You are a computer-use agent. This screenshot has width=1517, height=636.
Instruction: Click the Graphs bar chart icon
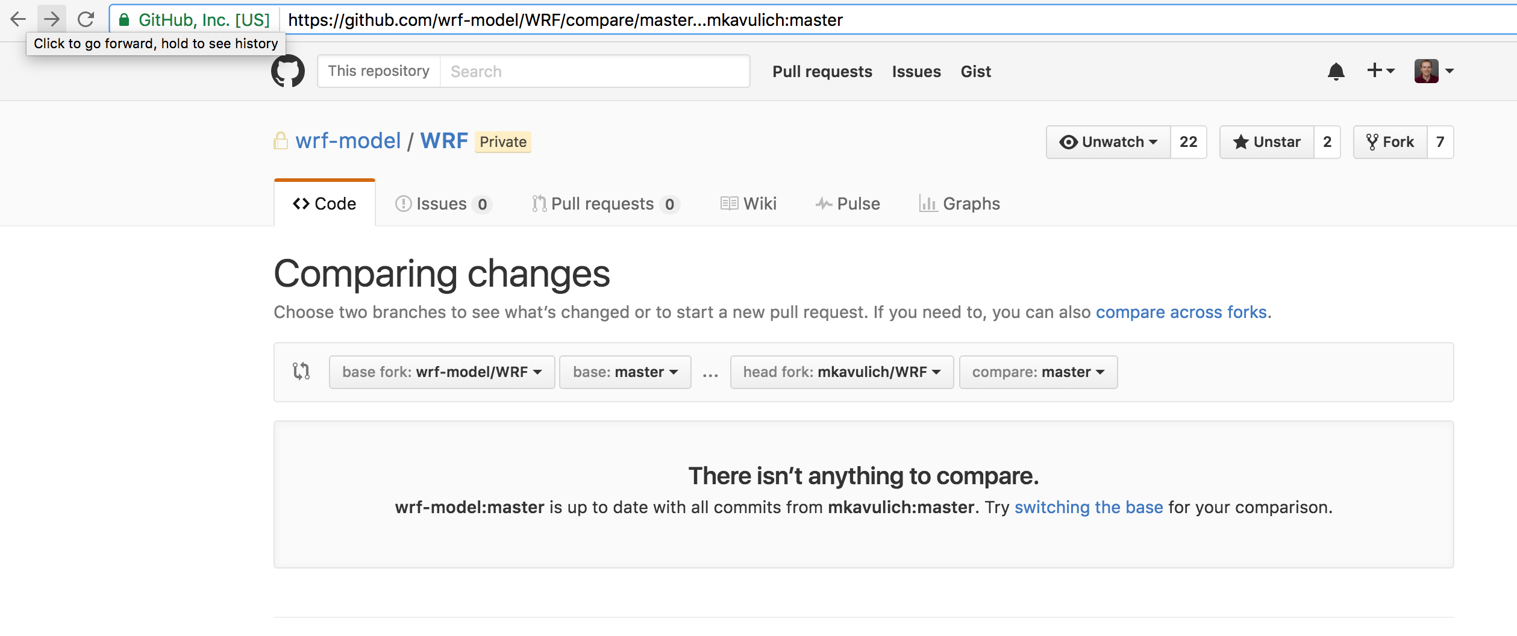pyautogui.click(x=928, y=203)
